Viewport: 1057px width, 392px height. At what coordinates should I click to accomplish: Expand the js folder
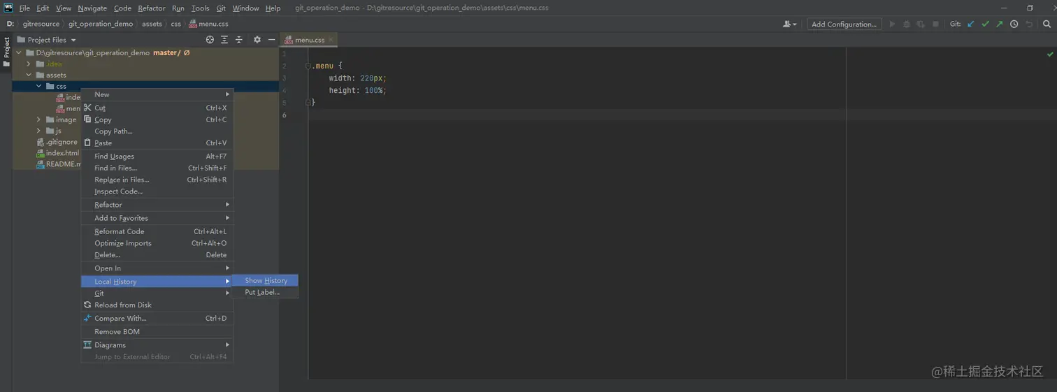tap(39, 131)
